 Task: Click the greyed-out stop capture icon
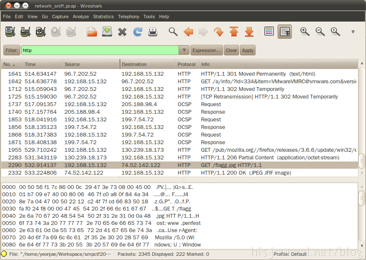[x=56, y=32]
